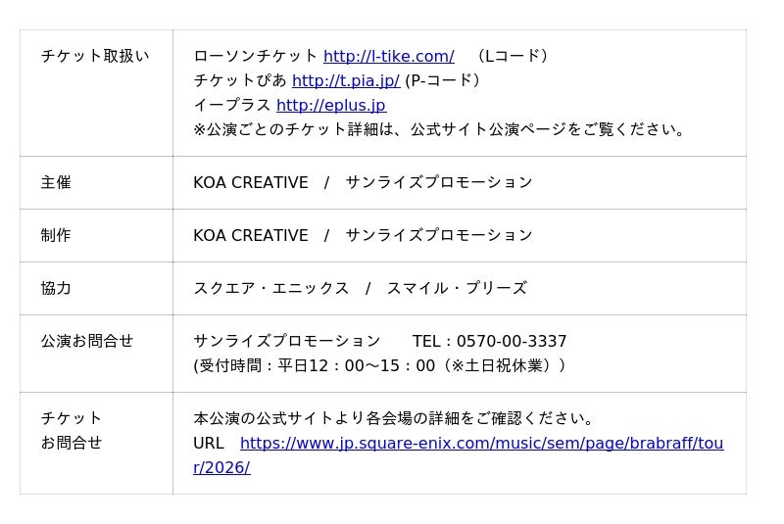The height and width of the screenshot is (524, 784).
Task: Click the チケット取扱い row header
Action: click(95, 57)
